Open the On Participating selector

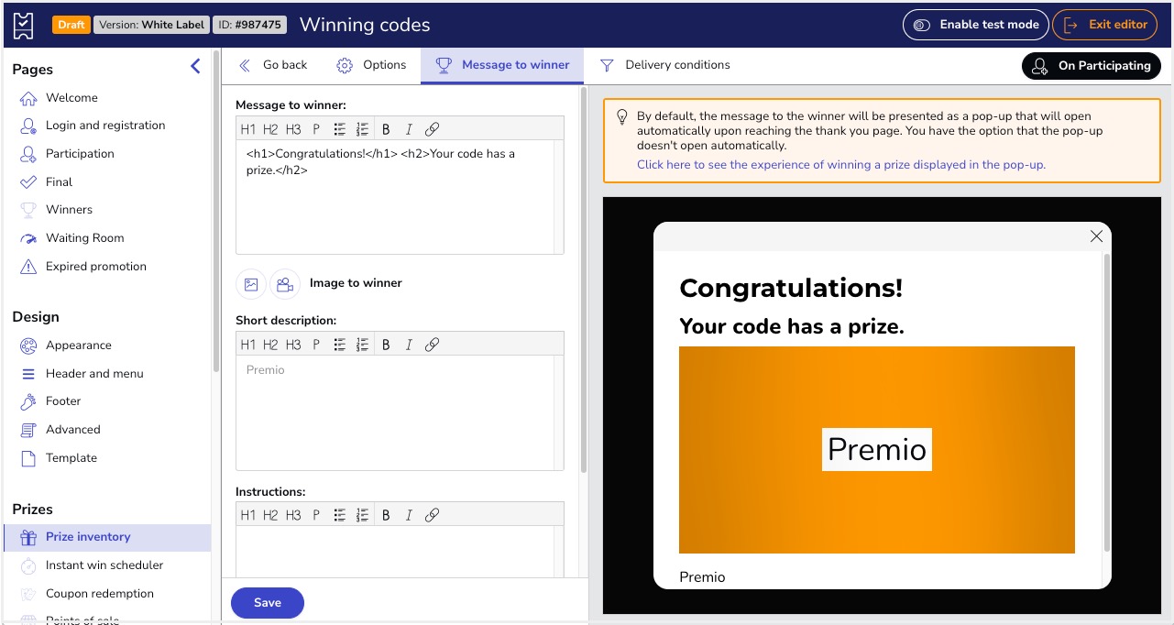[1091, 66]
